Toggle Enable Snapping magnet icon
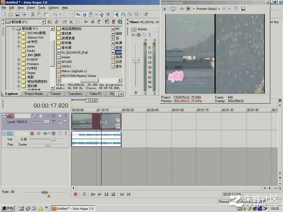 point(78,14)
